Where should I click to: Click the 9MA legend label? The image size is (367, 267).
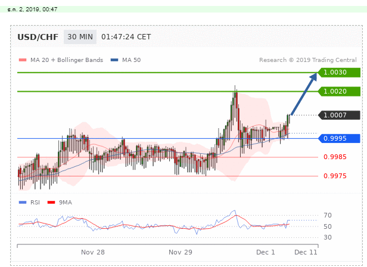click(x=66, y=203)
